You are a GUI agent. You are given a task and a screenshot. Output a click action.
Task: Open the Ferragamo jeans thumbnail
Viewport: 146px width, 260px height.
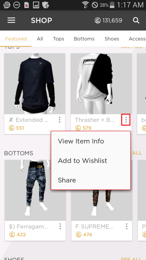pos(35,190)
